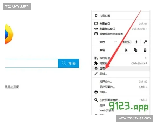The image size is (156, 125).
Task: Zoom in with the plus button
Action: [x=136, y=42]
